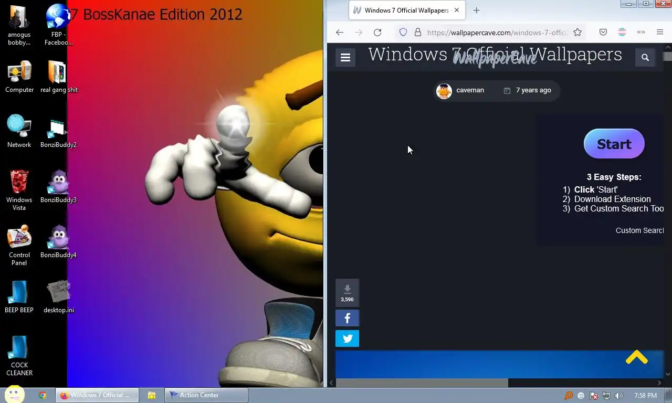
Task: Open the Firefox application menu
Action: 660,33
